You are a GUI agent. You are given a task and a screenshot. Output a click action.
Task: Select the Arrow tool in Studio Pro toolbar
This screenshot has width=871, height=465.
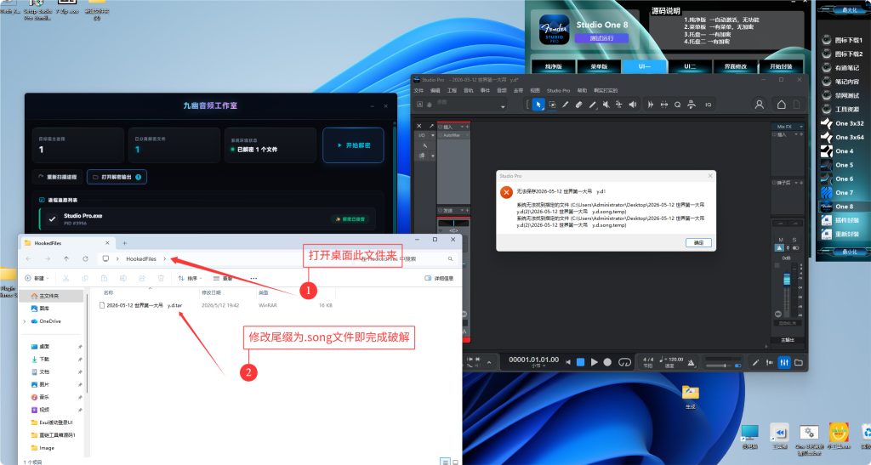point(538,105)
